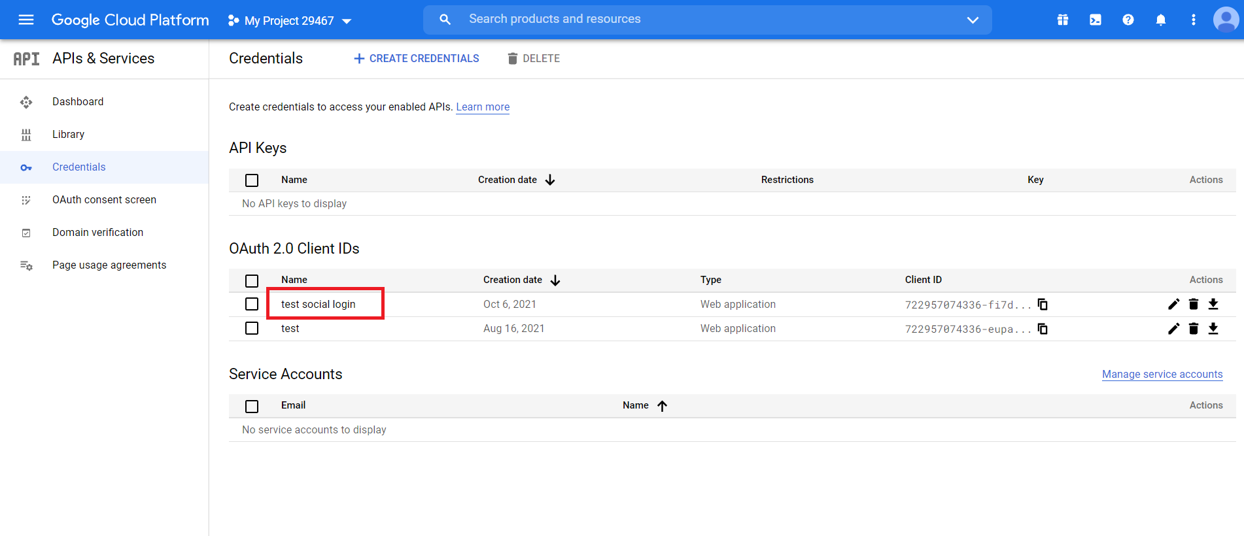Image resolution: width=1244 pixels, height=536 pixels.
Task: Expand the My Project 29467 project selector
Action: (290, 21)
